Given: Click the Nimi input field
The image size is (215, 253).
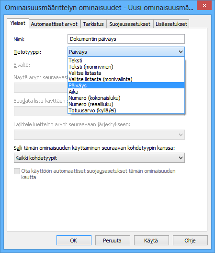Looking at the screenshot, I should 126,39.
